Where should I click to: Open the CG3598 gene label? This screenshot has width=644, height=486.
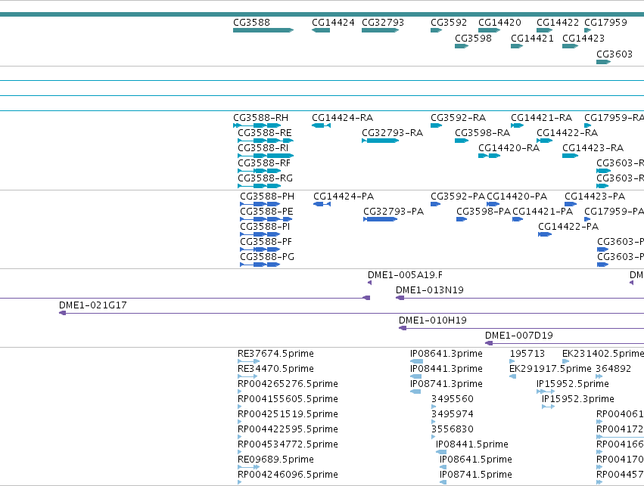pos(473,38)
